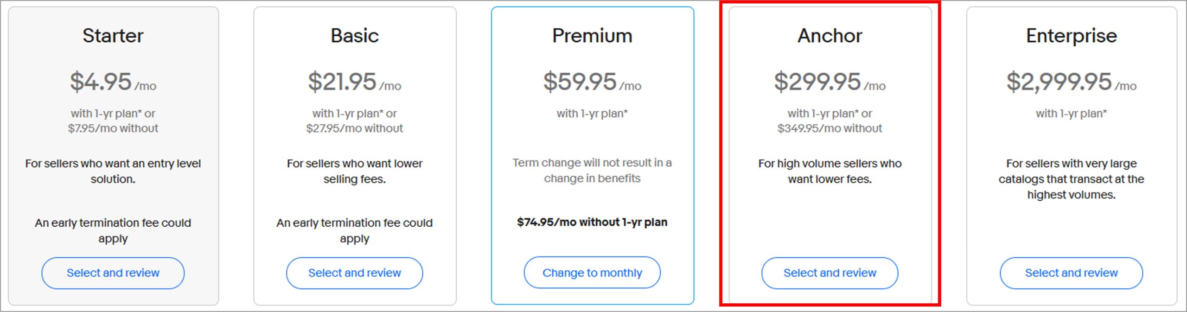Click the $74.95/mo without 1-yr plan text
Viewport: 1187px width, 312px height.
592,222
